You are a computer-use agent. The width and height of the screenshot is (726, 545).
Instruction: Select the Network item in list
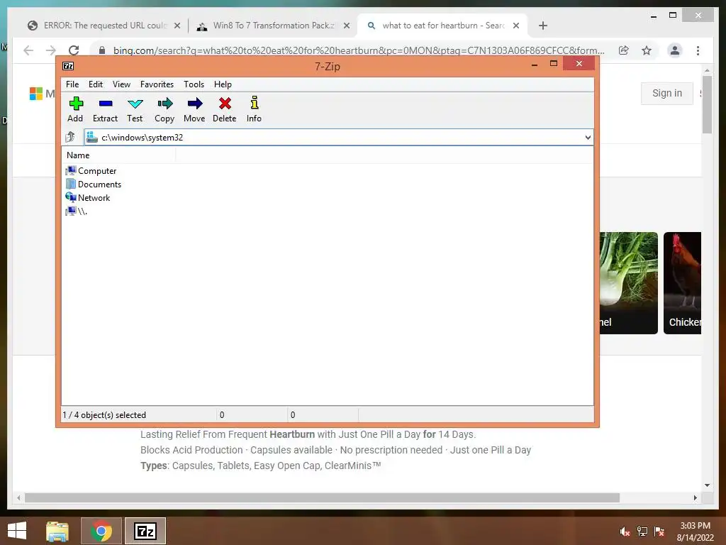point(88,197)
